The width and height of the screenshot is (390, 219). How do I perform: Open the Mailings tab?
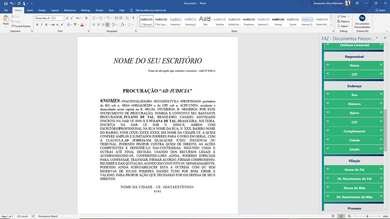pos(86,10)
